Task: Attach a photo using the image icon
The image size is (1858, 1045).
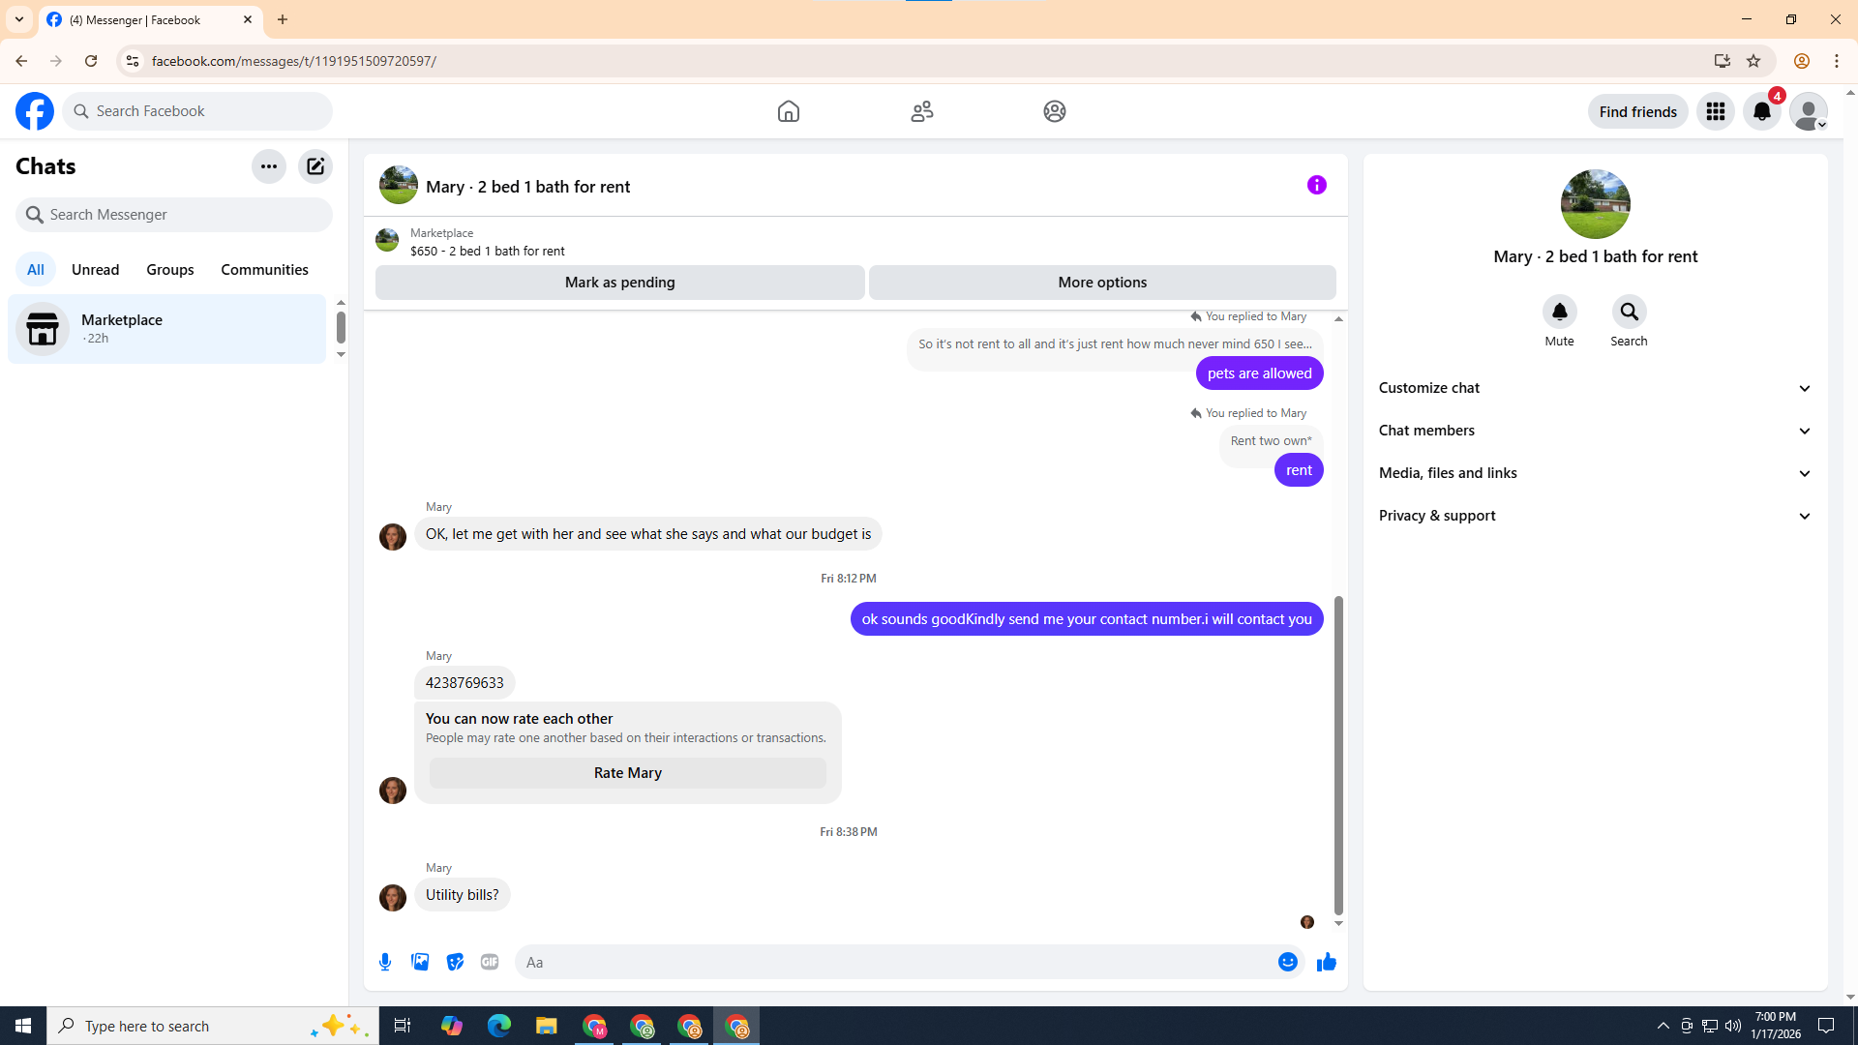Action: point(420,962)
